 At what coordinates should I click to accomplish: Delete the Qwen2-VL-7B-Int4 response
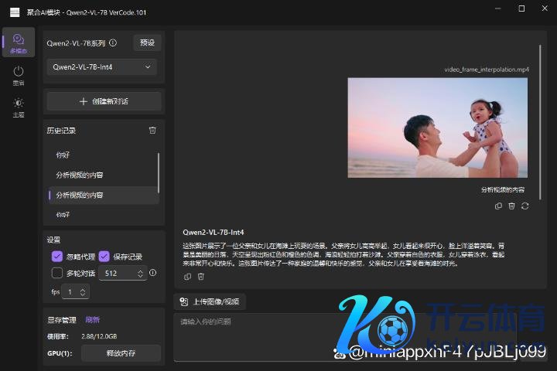(x=200, y=277)
